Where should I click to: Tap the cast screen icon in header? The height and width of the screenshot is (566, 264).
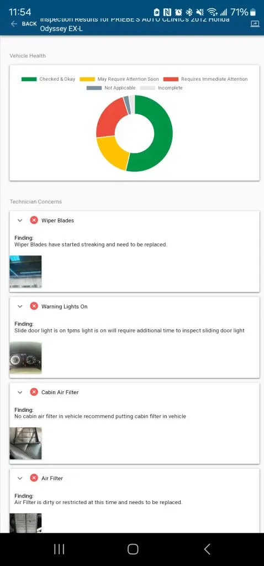click(x=255, y=24)
